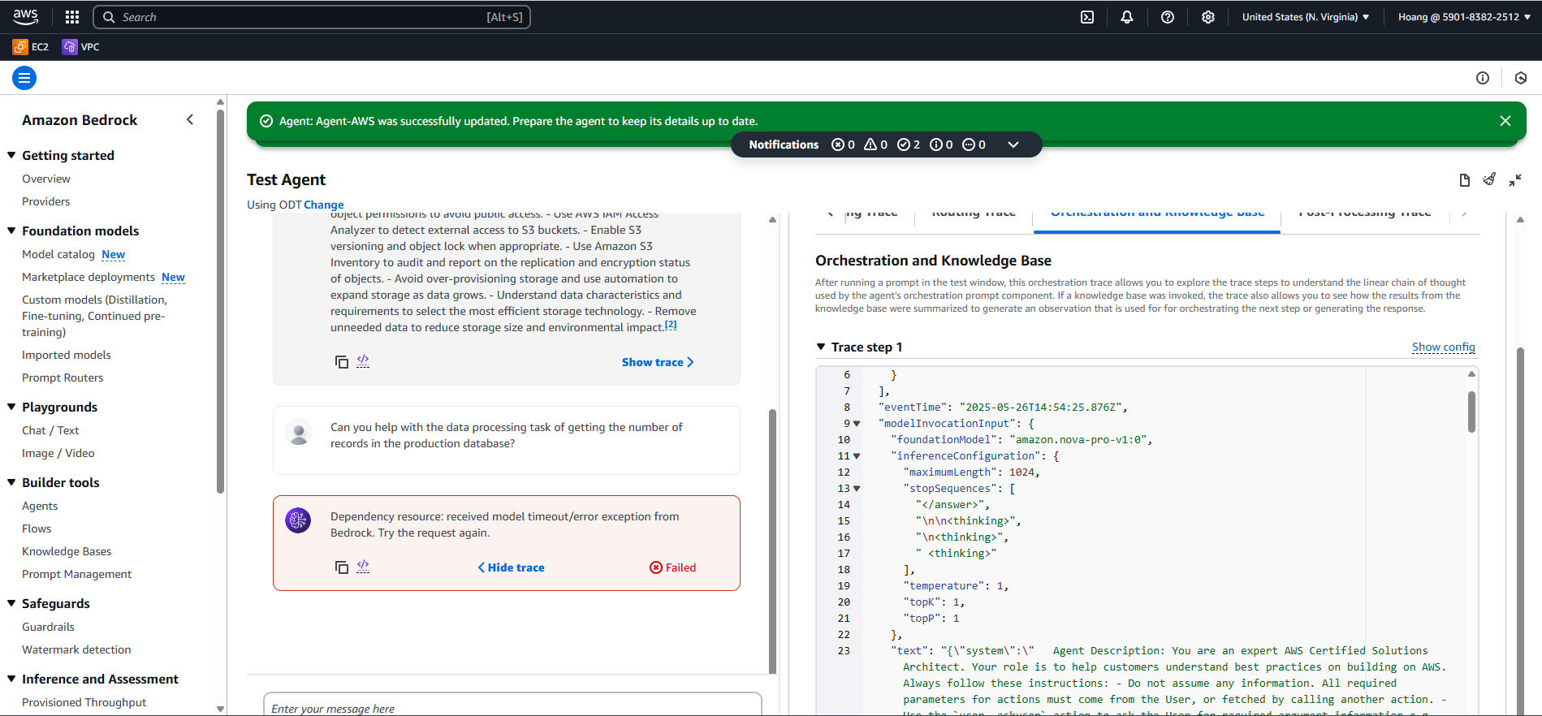Open Model catalog in the sidebar
This screenshot has height=716, width=1542.
pyautogui.click(x=58, y=254)
